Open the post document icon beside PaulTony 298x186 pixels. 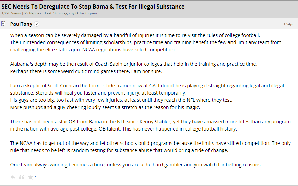(x=3, y=24)
